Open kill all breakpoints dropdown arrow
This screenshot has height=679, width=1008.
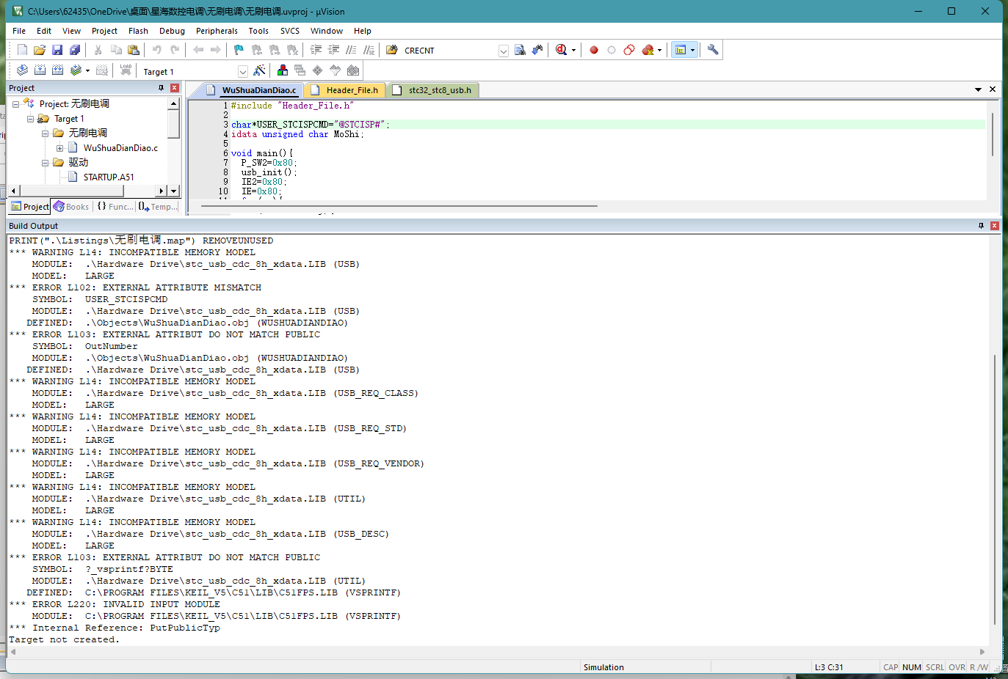click(659, 50)
